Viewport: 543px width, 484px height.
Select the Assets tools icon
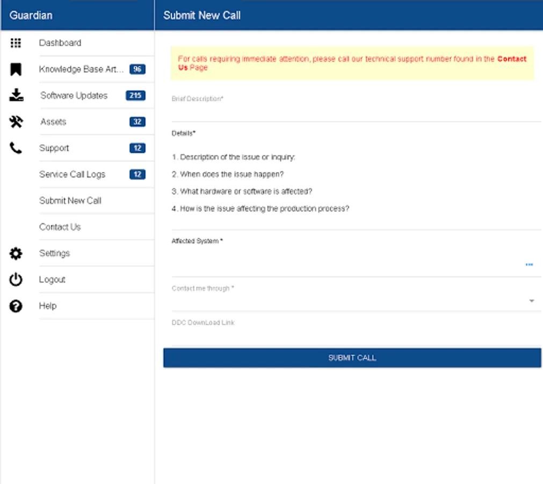[16, 122]
